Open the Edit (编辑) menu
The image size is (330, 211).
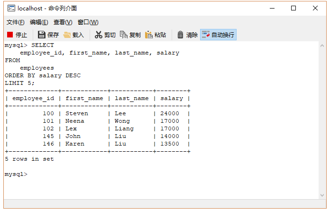(x=39, y=22)
